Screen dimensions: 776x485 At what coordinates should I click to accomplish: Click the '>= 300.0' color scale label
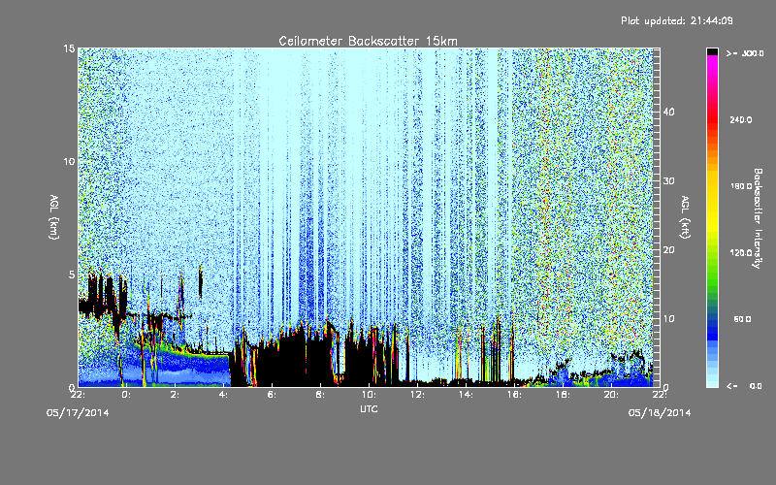pyautogui.click(x=745, y=53)
